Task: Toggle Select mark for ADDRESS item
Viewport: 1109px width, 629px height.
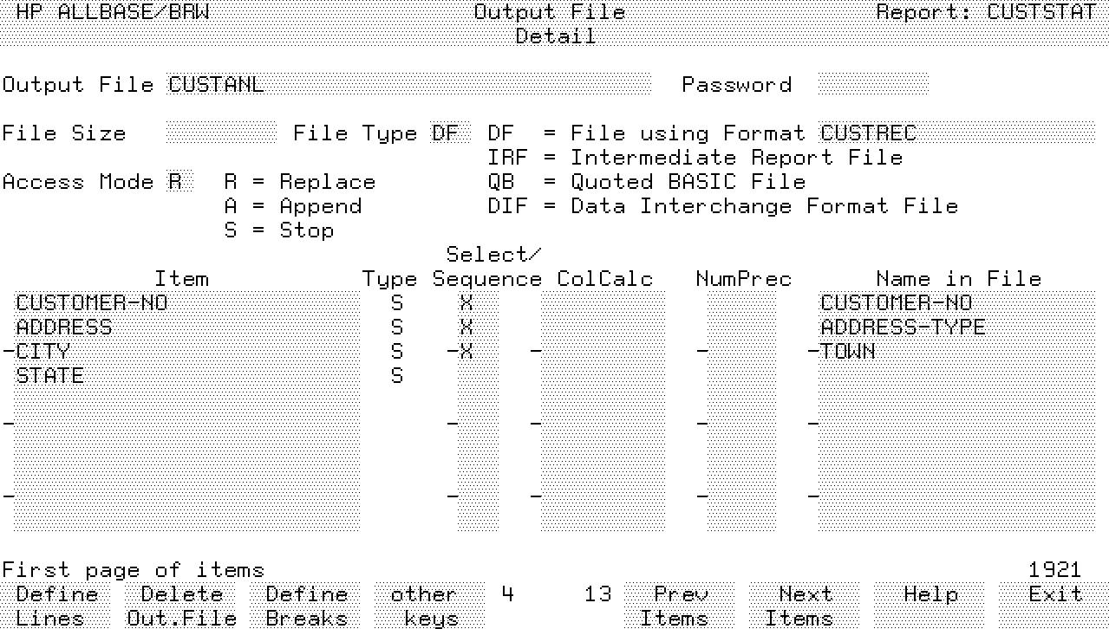Action: (x=466, y=327)
